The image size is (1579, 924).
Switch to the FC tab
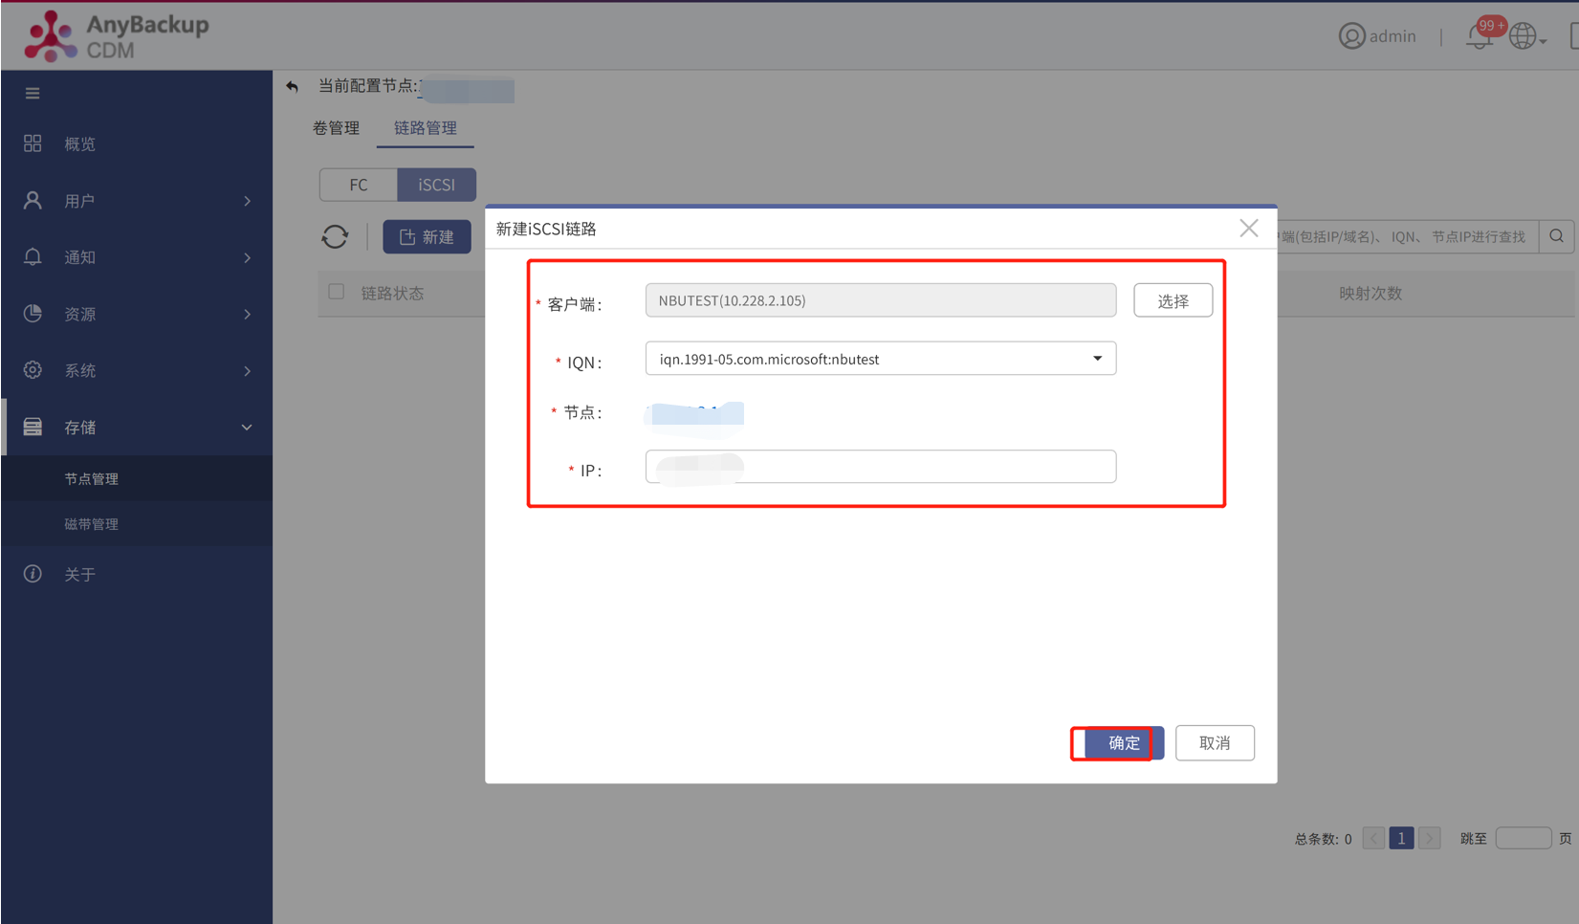358,184
